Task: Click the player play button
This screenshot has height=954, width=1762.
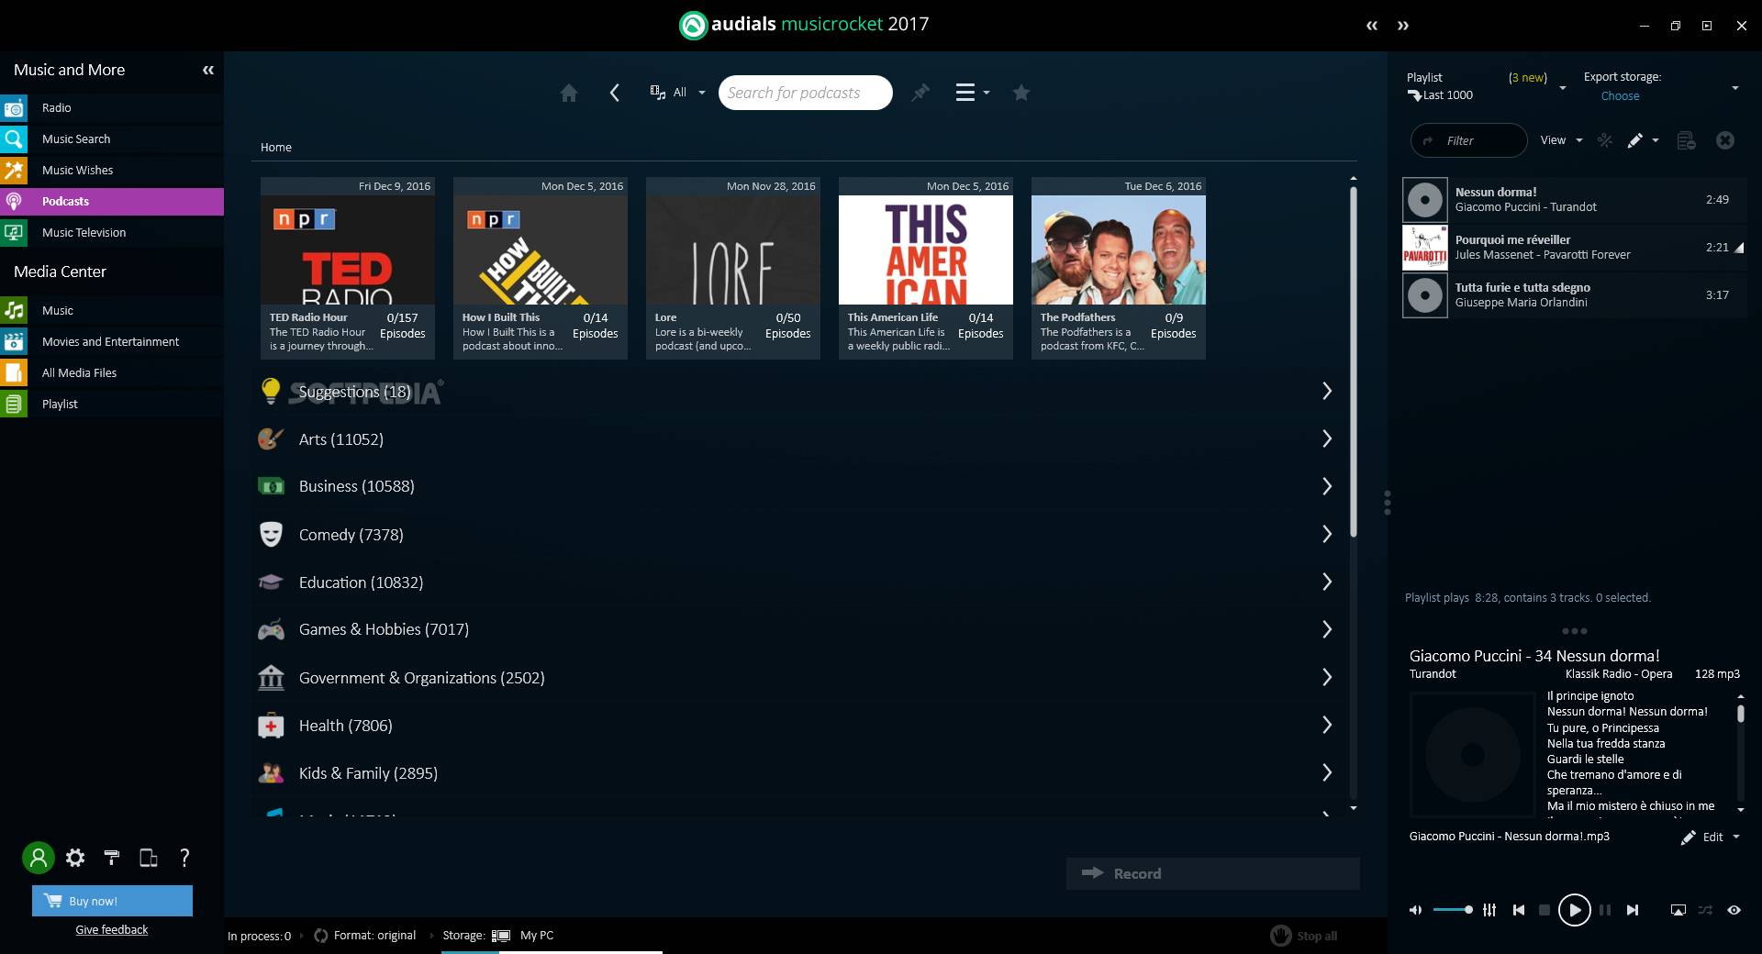Action: 1574,910
